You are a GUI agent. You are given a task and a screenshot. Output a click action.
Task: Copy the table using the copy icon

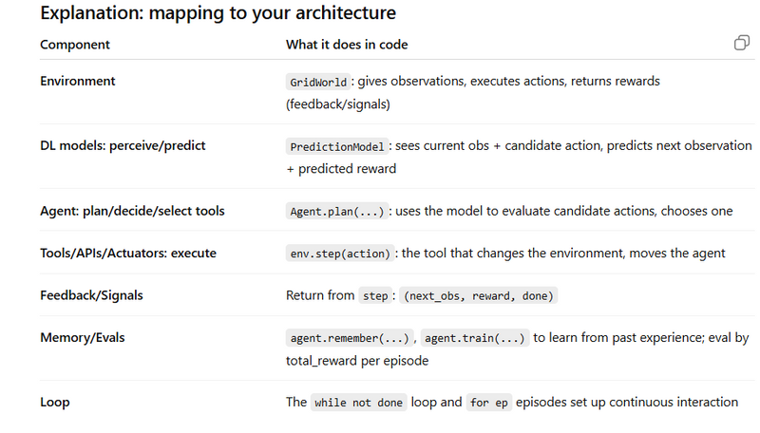point(742,43)
